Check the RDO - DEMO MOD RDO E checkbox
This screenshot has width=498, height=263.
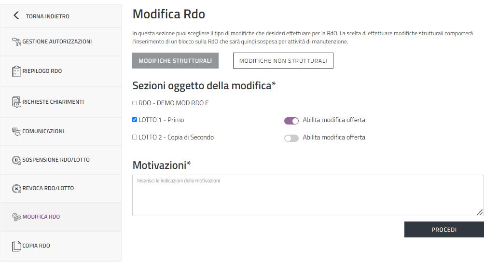click(135, 103)
